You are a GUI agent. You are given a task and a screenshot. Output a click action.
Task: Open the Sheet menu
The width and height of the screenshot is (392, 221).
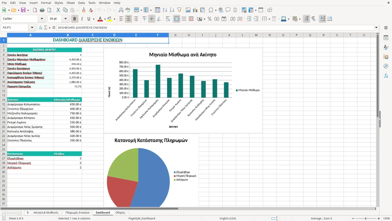tap(71, 3)
